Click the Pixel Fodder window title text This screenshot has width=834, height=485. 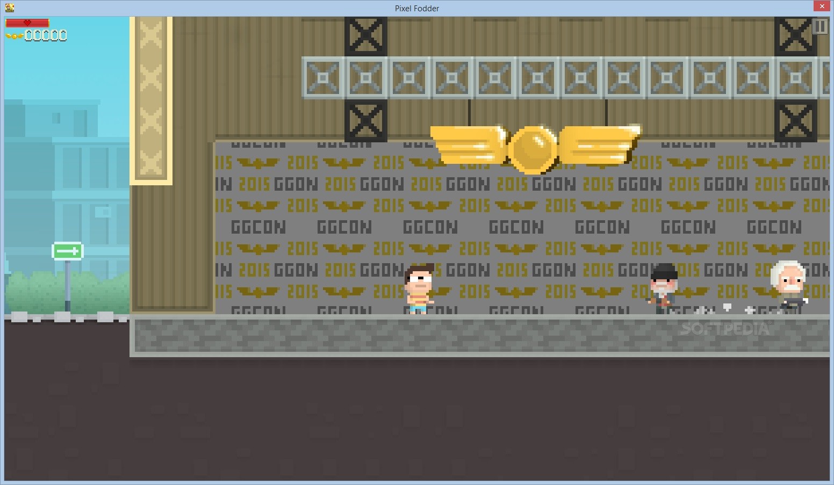point(417,8)
